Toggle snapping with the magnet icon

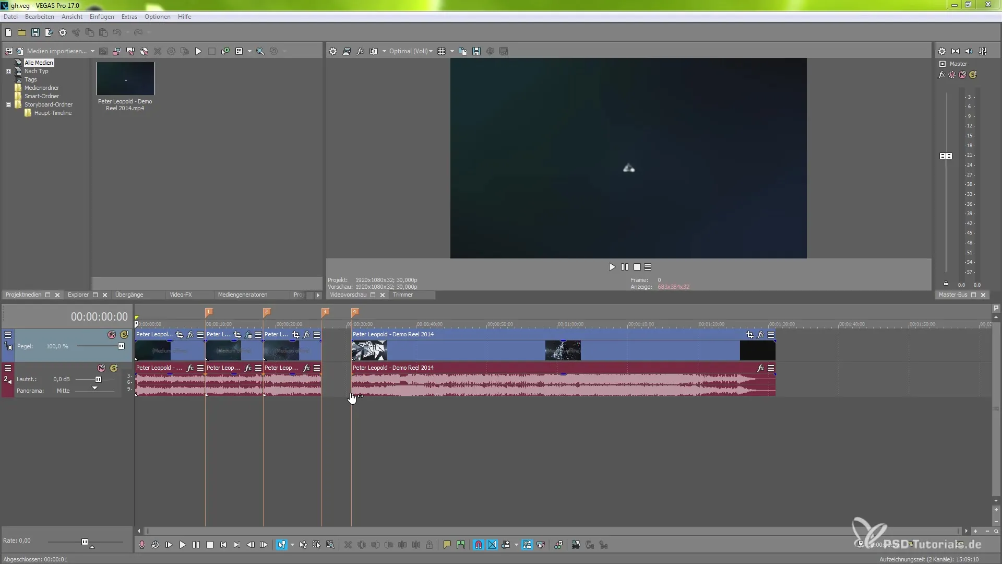pyautogui.click(x=479, y=545)
